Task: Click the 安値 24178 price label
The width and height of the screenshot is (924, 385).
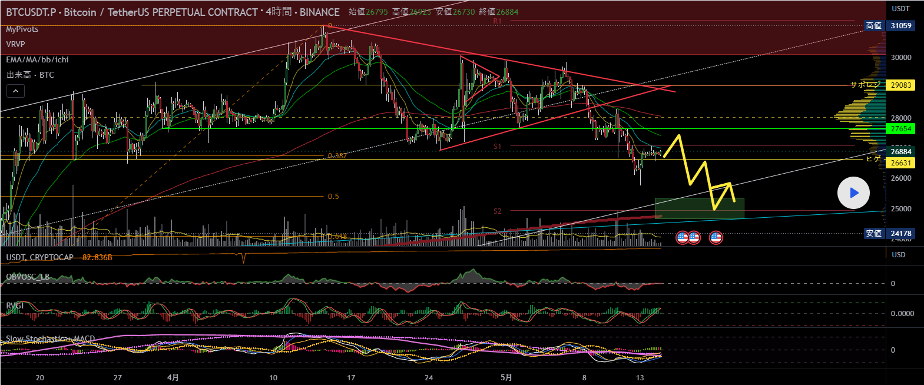Action: coord(900,233)
